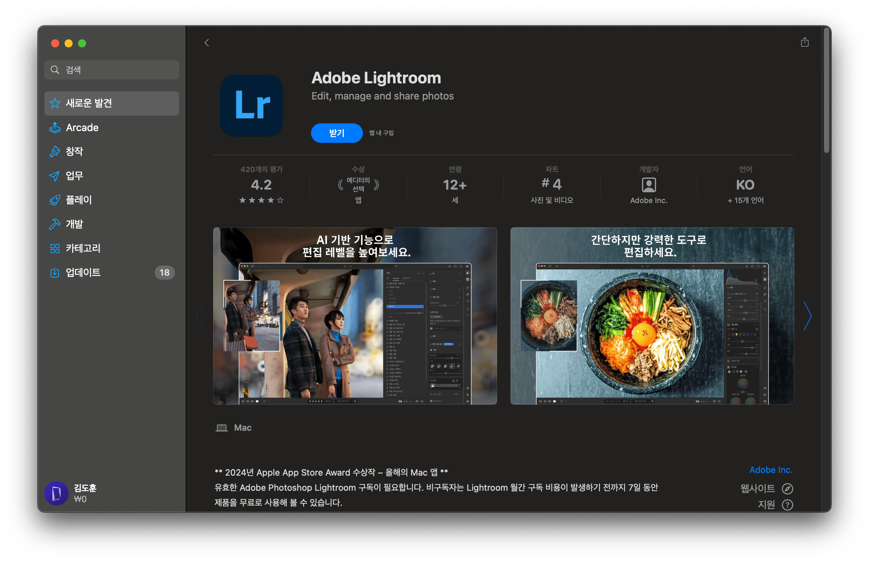Click the Mac platform label
The height and width of the screenshot is (562, 869).
click(x=243, y=428)
